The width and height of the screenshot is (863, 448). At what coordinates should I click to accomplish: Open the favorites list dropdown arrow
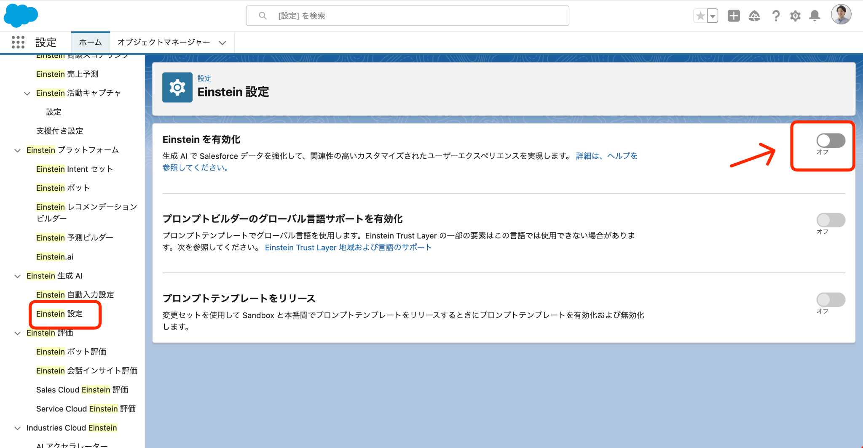[713, 16]
